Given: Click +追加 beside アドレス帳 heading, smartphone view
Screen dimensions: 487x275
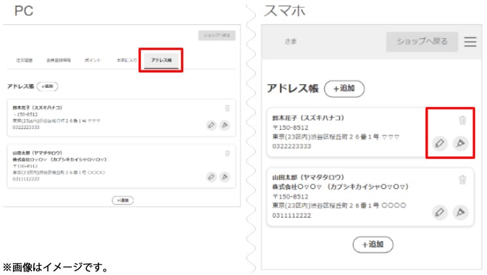Looking at the screenshot, I should pyautogui.click(x=344, y=89).
